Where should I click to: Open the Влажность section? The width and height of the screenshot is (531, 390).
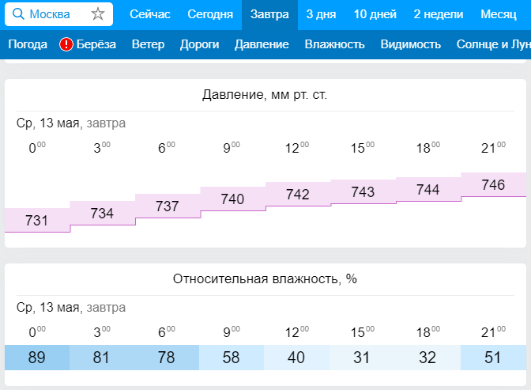coord(334,44)
